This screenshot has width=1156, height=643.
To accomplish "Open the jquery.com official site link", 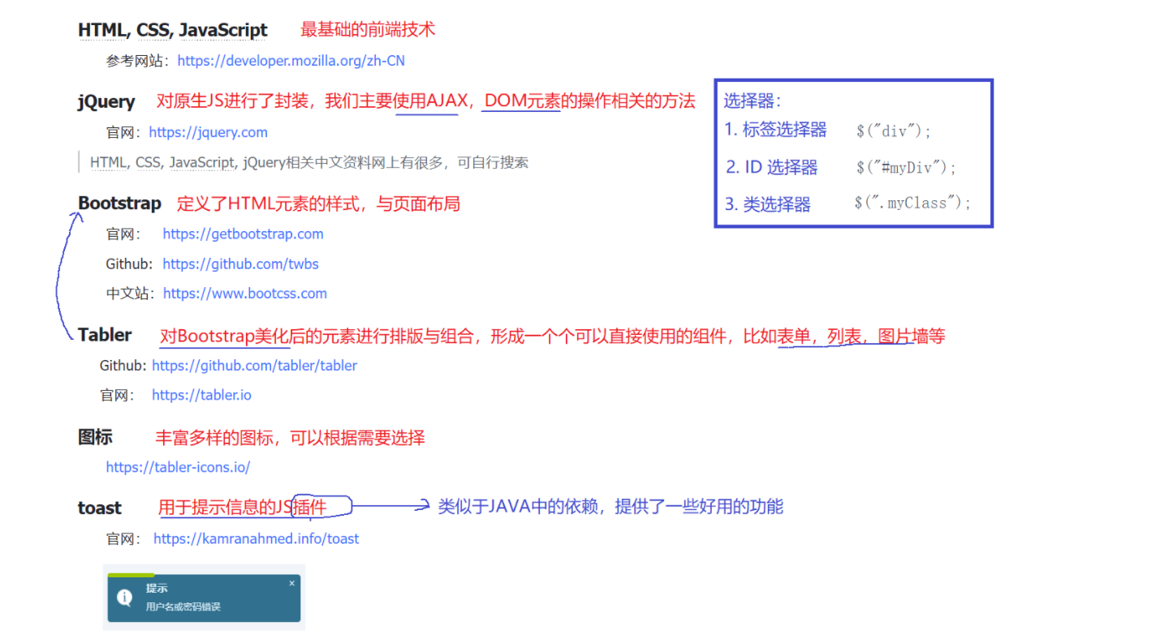I will click(x=208, y=132).
